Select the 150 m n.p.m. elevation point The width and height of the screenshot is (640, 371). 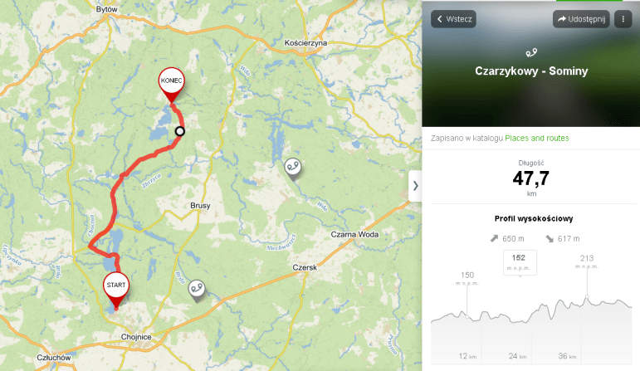[467, 316]
